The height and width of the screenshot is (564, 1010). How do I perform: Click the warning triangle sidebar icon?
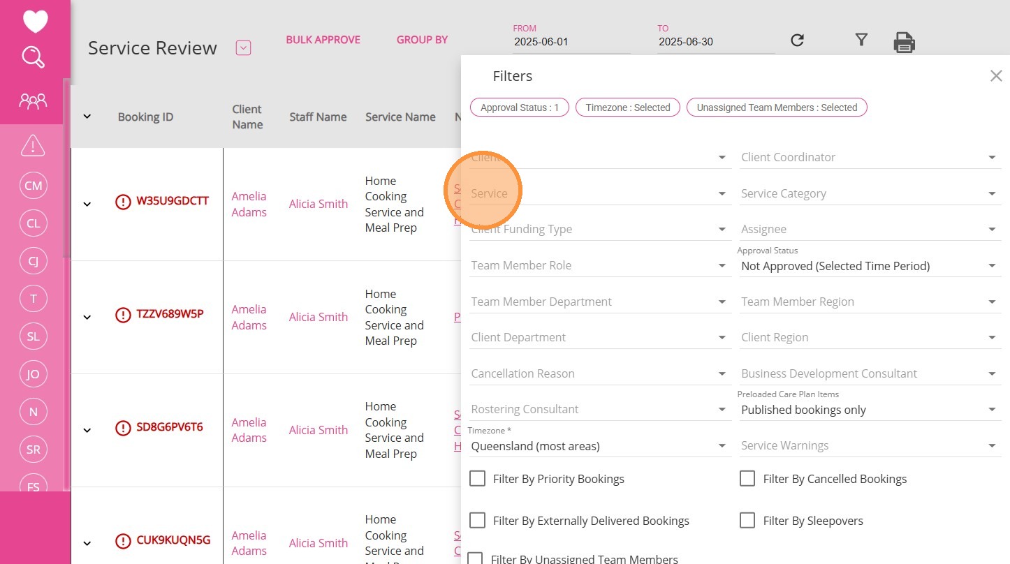(x=33, y=145)
